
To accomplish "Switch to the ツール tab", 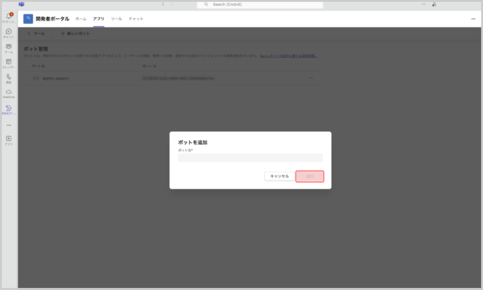I will [116, 19].
